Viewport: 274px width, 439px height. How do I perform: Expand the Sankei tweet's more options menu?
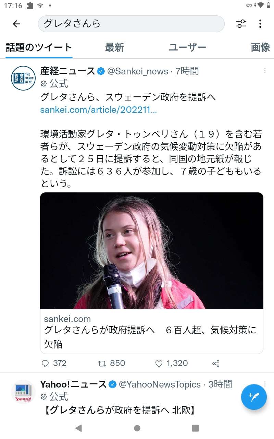pos(265,71)
